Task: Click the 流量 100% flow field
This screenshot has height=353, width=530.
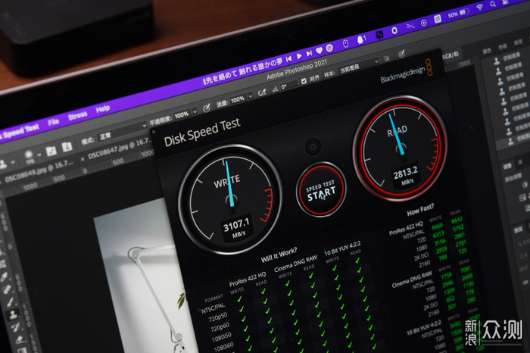Action: 238,99
